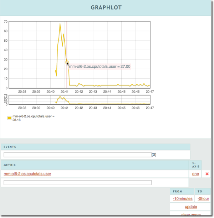Open the rnm-ol6-2.os.cputotals.user metric link
The height and width of the screenshot is (218, 214).
(x=27, y=174)
